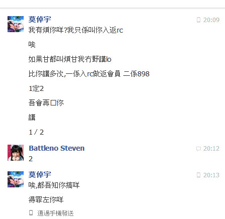
Task: Click the chat bubble icon beside 20:12
Action: [198, 149]
